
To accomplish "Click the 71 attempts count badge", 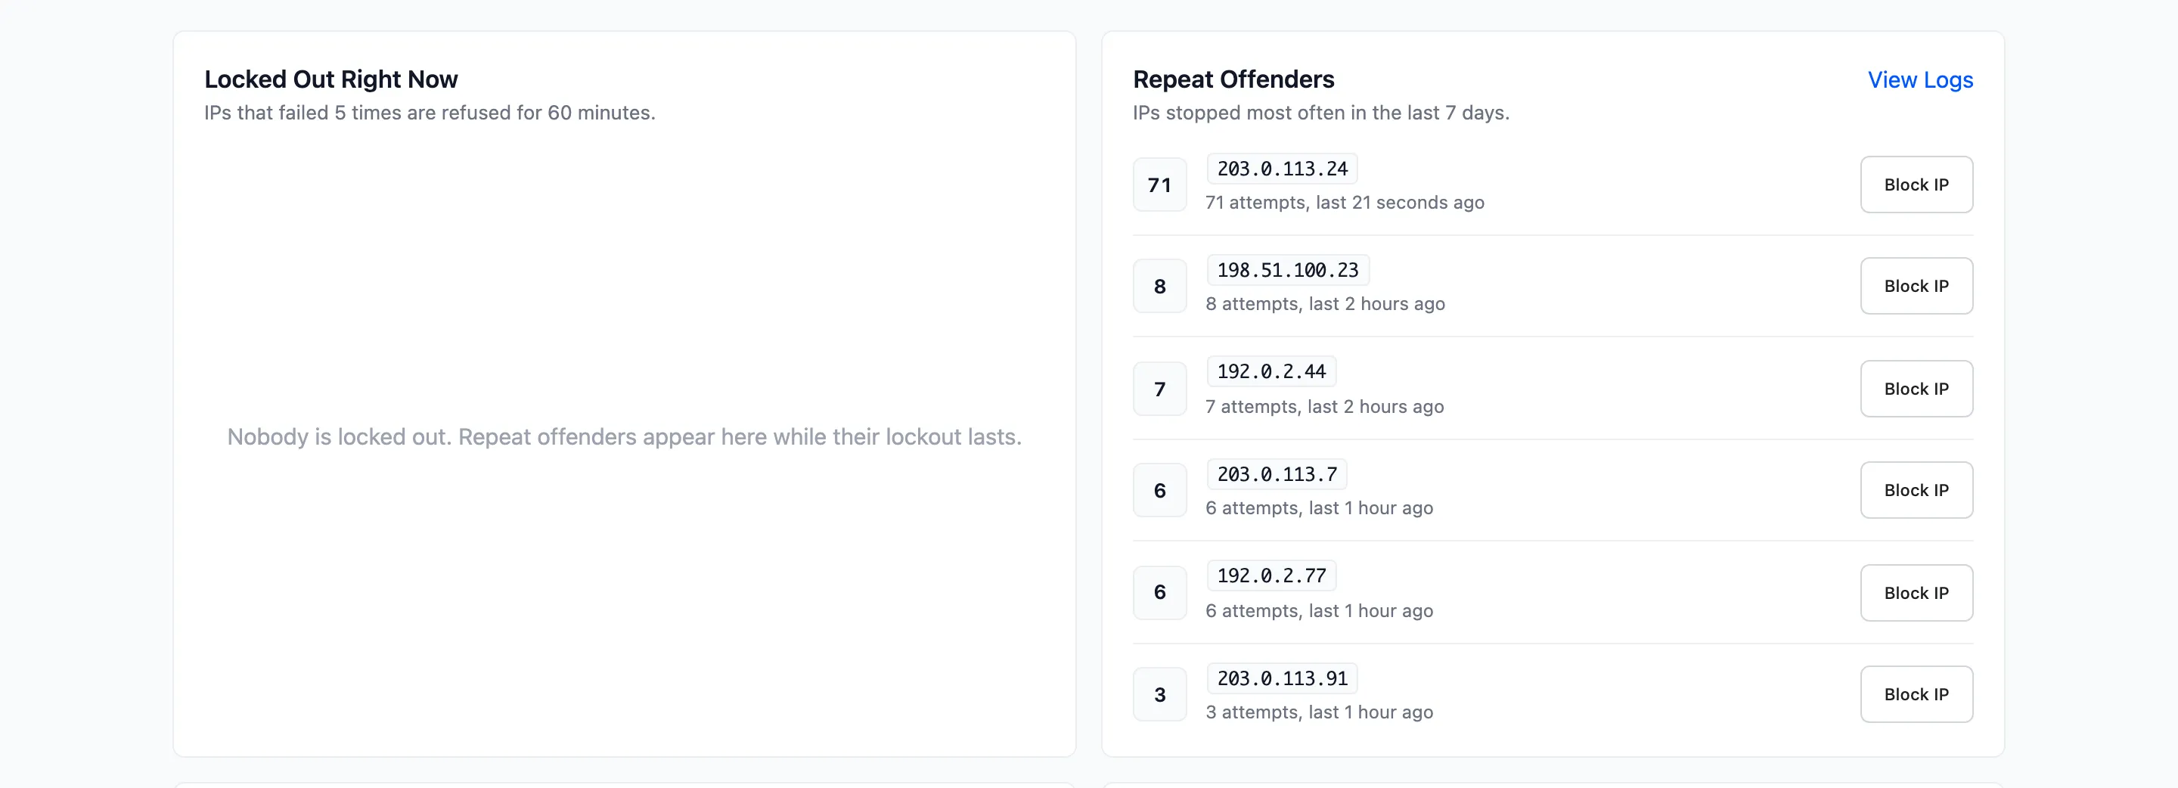I will [1159, 185].
